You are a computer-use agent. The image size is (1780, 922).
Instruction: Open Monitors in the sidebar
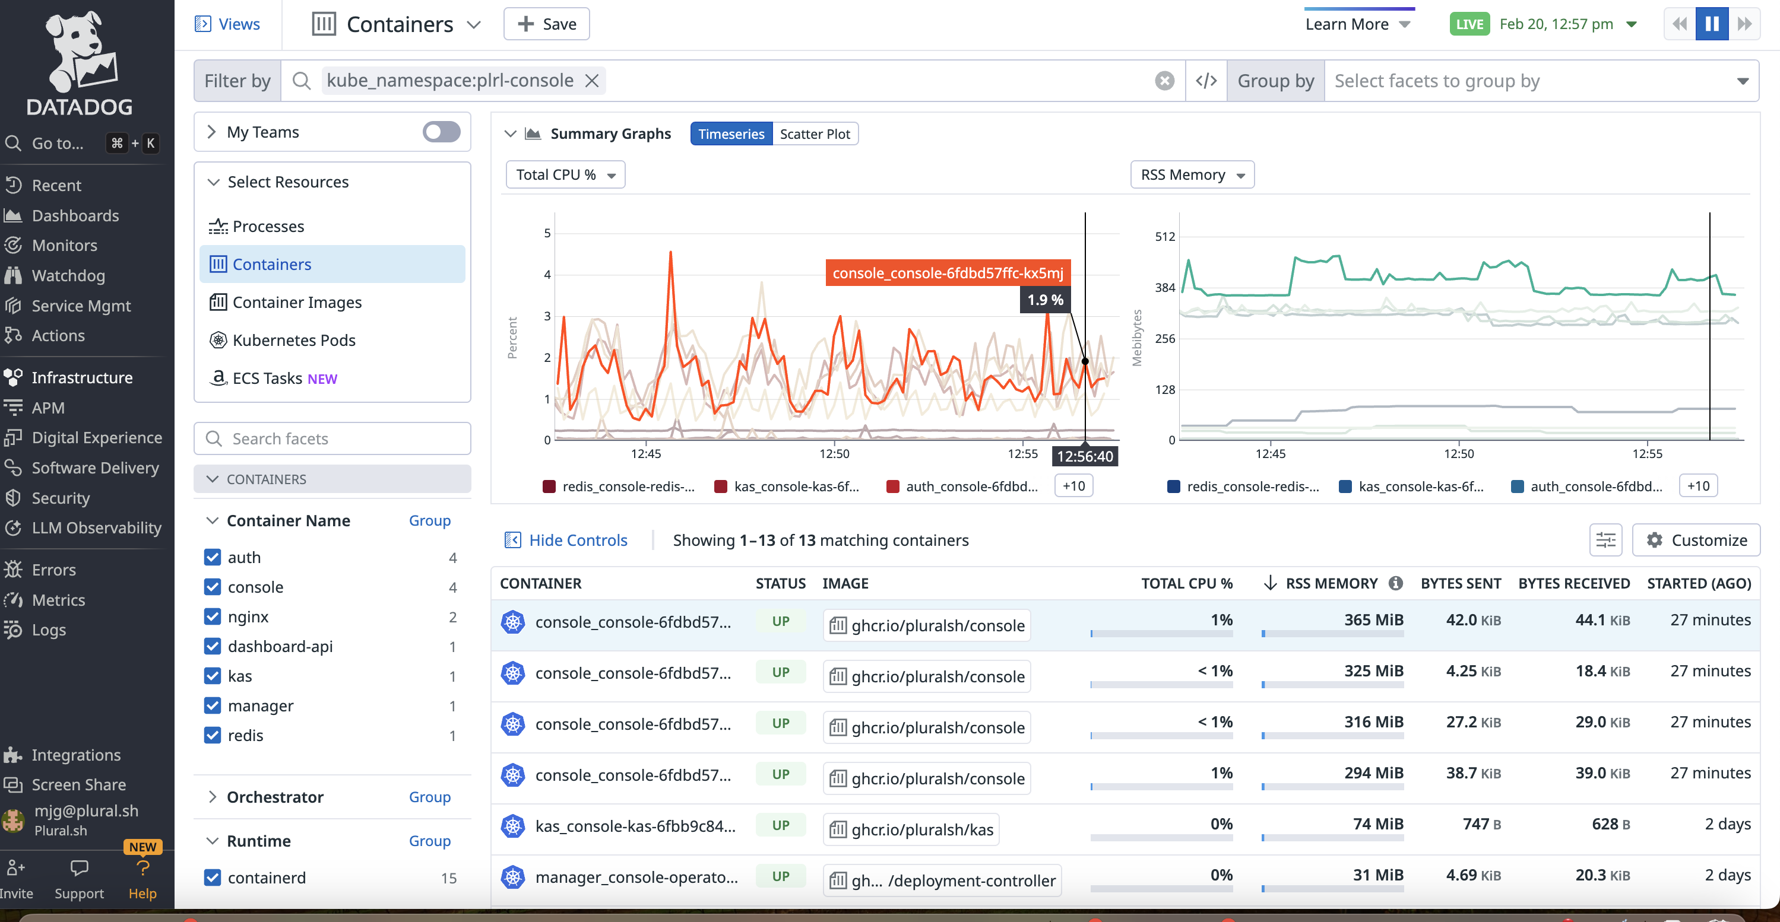pos(64,245)
